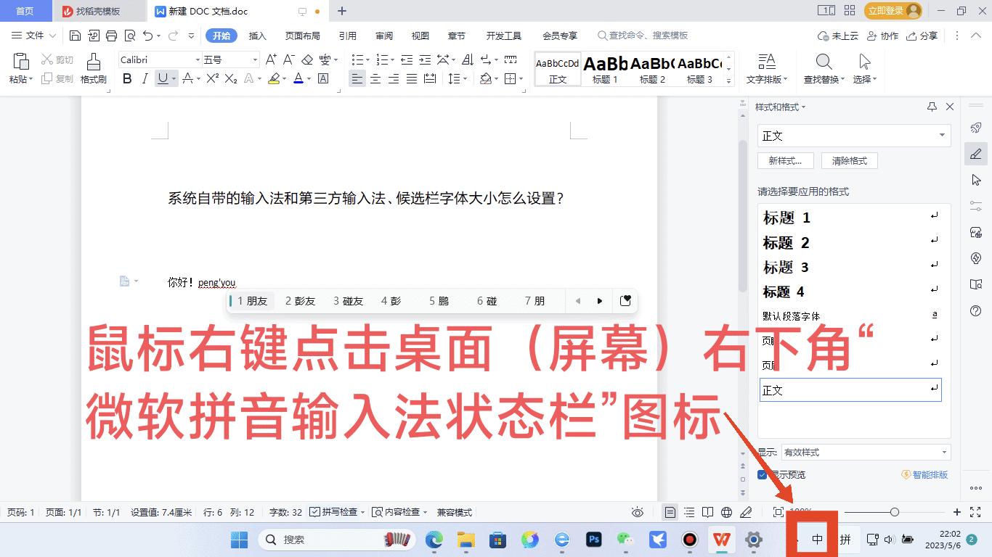Switch to the 插入 ribbon tab
Screen dimensions: 992x557
click(x=258, y=35)
